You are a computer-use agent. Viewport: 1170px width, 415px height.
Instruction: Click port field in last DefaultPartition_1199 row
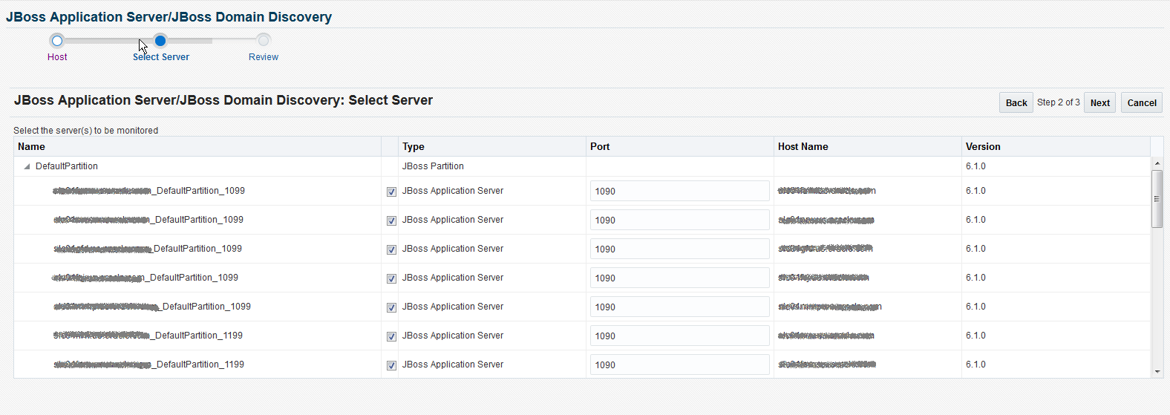(x=680, y=365)
